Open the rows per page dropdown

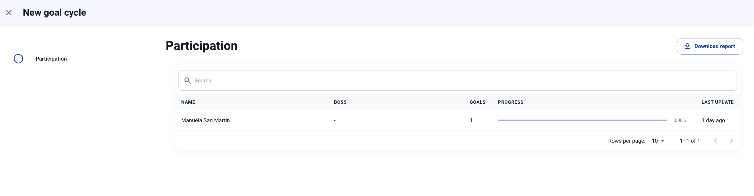pos(658,141)
